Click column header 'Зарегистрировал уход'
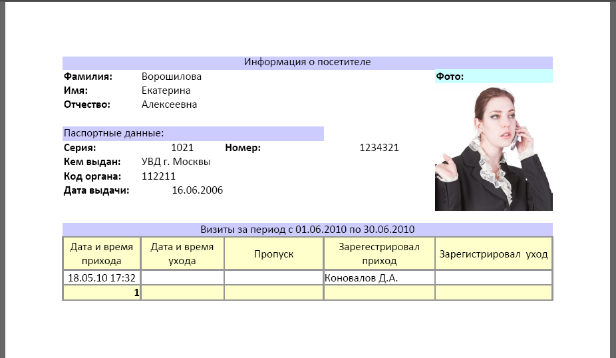This screenshot has width=616, height=358. point(494,254)
